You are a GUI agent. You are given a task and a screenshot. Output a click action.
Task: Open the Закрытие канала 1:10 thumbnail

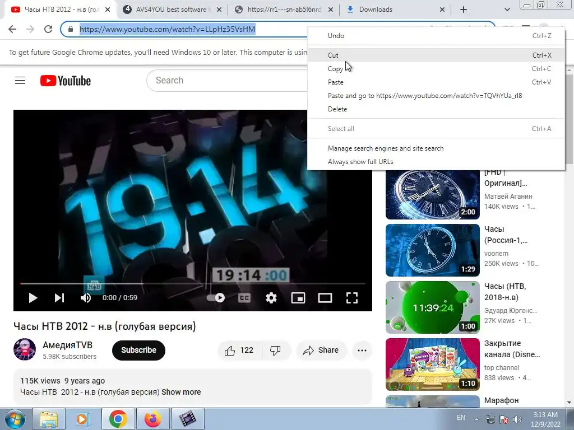pyautogui.click(x=432, y=364)
